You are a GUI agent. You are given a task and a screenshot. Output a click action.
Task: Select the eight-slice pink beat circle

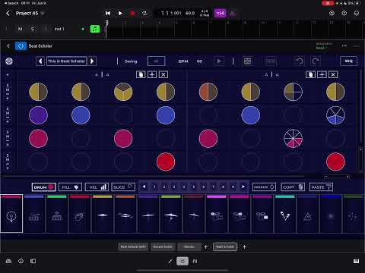click(x=293, y=139)
